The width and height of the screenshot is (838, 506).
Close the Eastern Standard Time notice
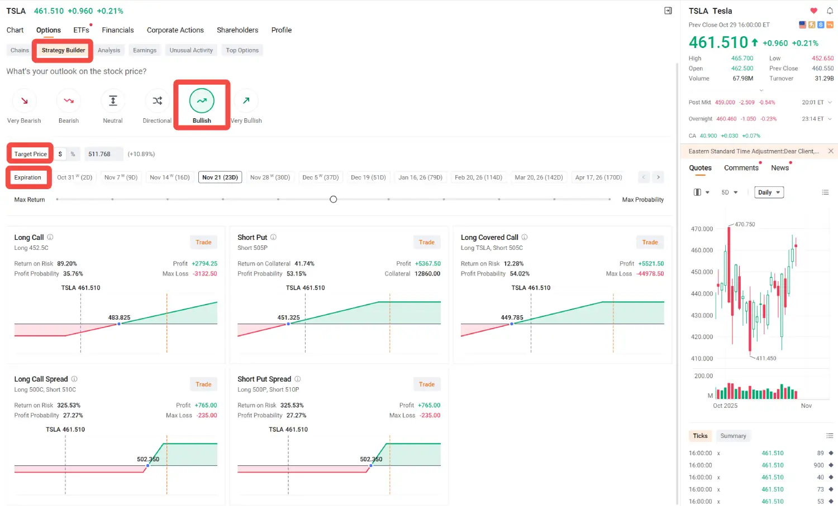[x=831, y=151]
